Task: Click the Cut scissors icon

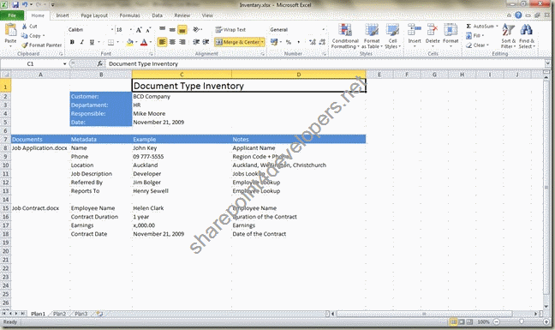Action: click(x=25, y=27)
